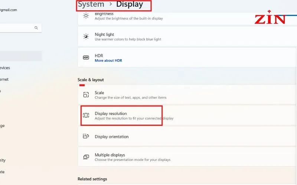Click "Adjust the resolution to fit" description
Screen dimensions: 297x185
click(x=134, y=118)
